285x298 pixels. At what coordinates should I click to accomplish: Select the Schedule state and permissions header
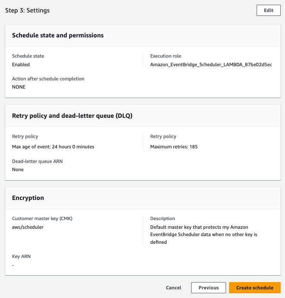pos(58,35)
